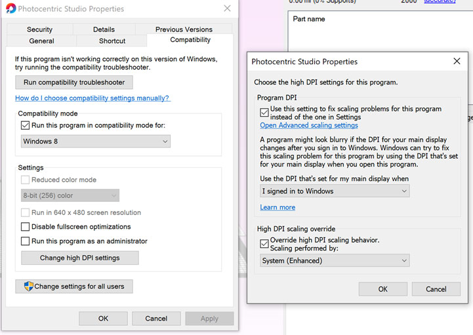Image resolution: width=473 pixels, height=335 pixels.
Task: Uncheck Use this setting to fix scaling problems
Action: (x=264, y=113)
